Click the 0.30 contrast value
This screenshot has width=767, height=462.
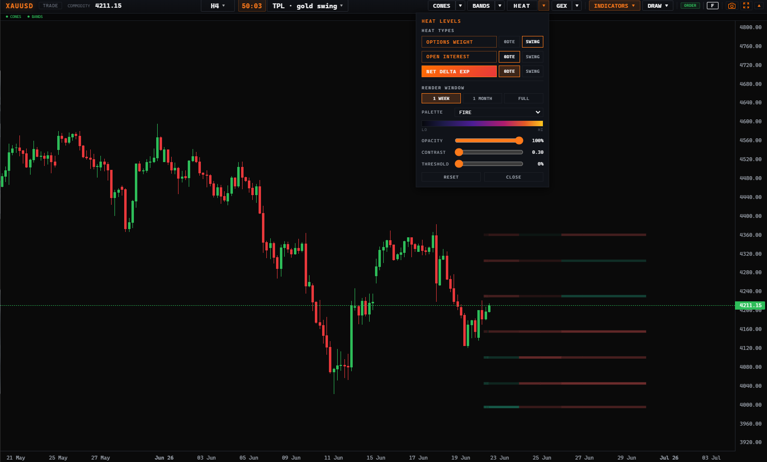coord(538,152)
